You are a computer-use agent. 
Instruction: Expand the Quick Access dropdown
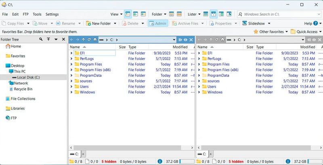click(320, 32)
